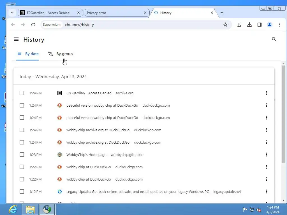The width and height of the screenshot is (287, 215).
Task: Open the browser three-dot menu
Action: (x=280, y=25)
